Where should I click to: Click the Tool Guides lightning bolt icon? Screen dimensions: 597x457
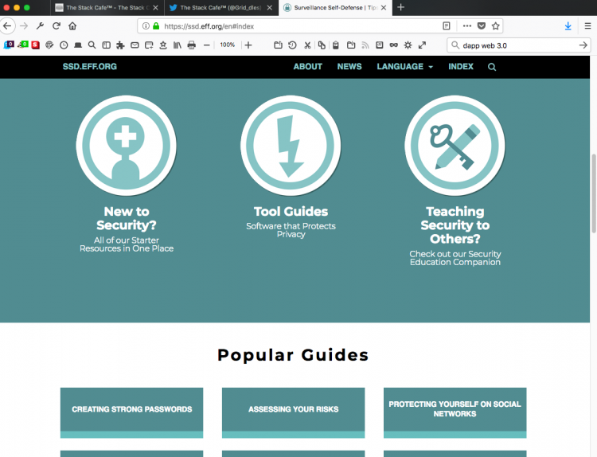pos(291,146)
